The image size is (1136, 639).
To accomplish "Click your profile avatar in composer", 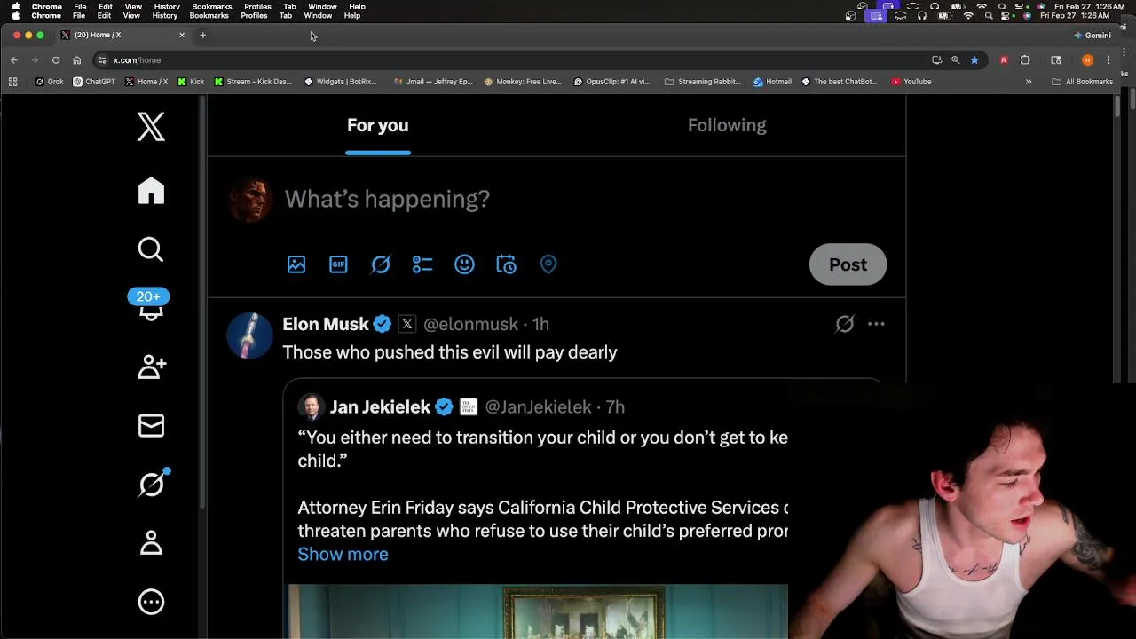I will tap(250, 199).
